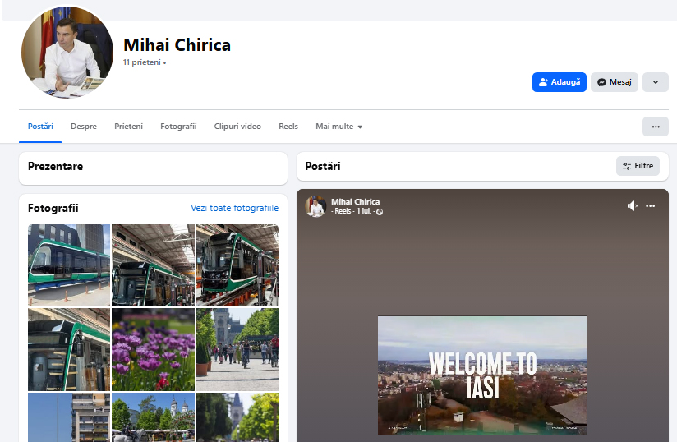Open the Prieteni tab
Viewport: 677px width, 442px height.
(129, 127)
